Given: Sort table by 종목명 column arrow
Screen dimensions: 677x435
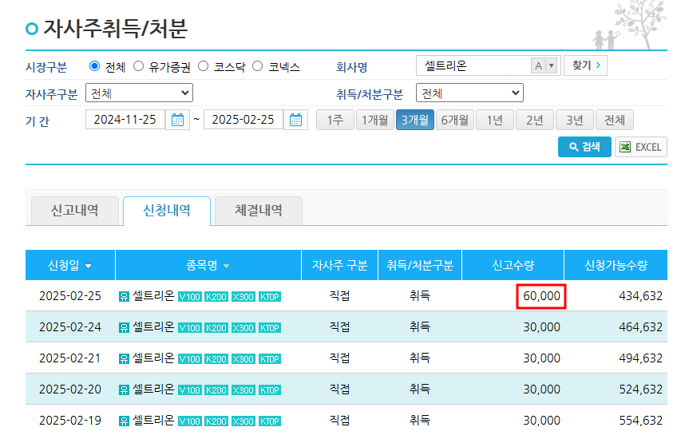Looking at the screenshot, I should tap(226, 267).
